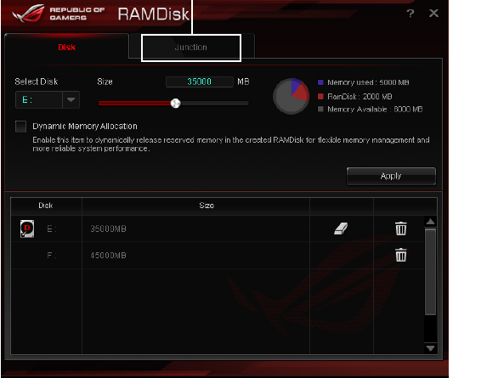The width and height of the screenshot is (504, 378).
Task: Click the size slider handle
Action: tap(175, 103)
